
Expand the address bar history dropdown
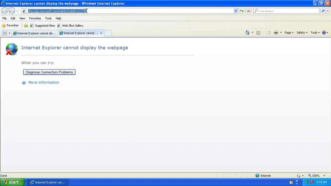point(236,11)
